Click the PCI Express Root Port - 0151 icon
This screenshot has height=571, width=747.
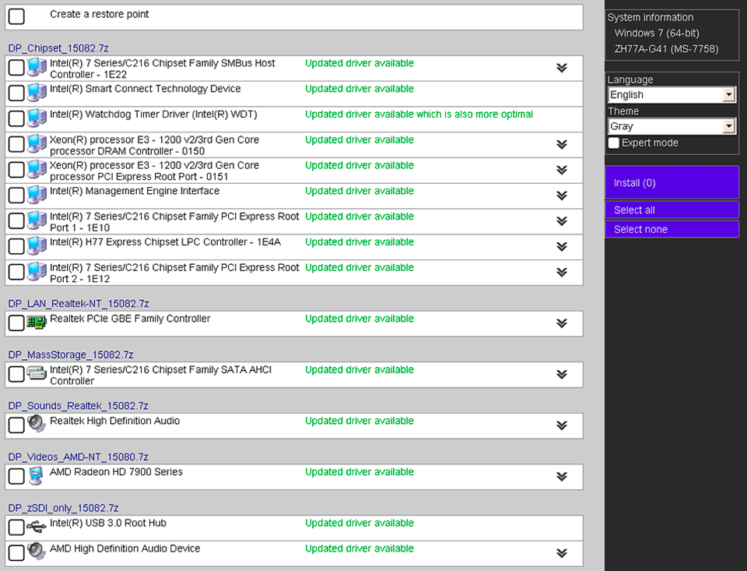(x=37, y=169)
